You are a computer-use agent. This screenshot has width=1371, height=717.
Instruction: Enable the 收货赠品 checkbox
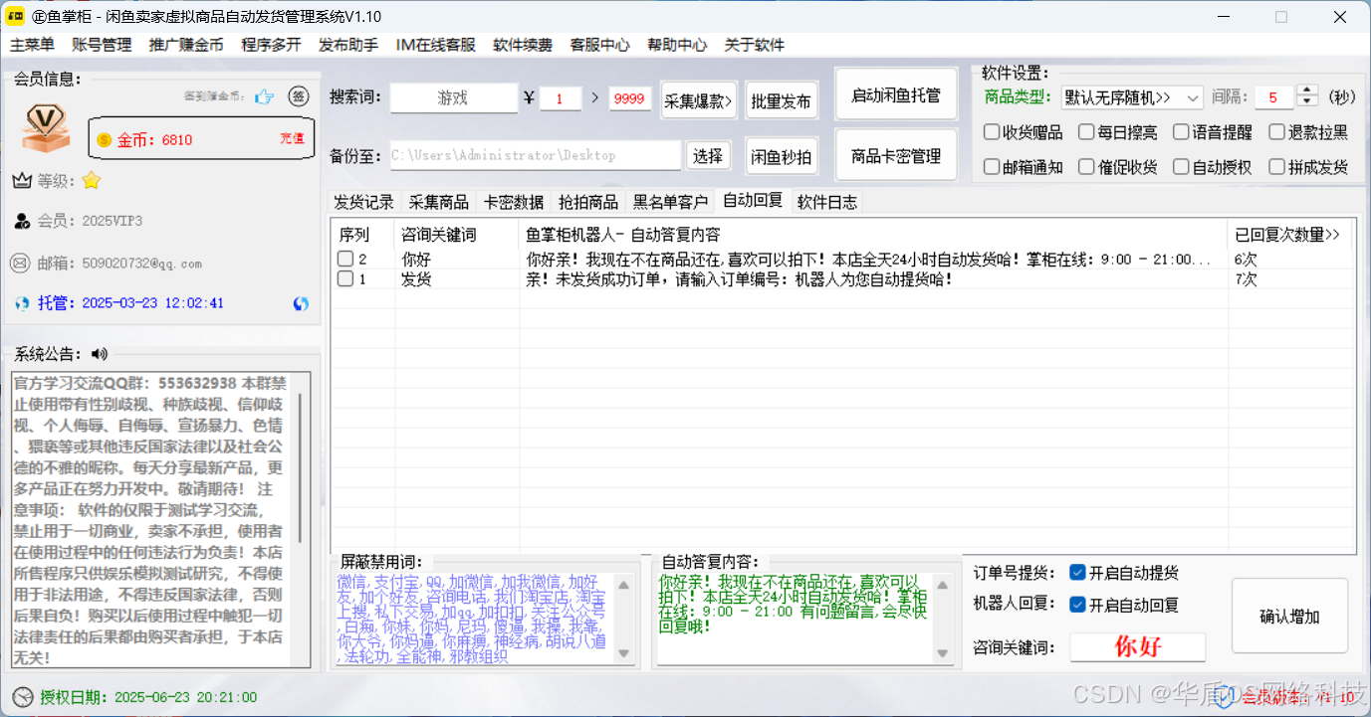click(x=992, y=132)
